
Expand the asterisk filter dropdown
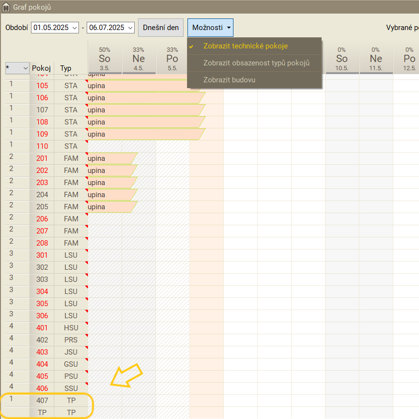pyautogui.click(x=25, y=69)
